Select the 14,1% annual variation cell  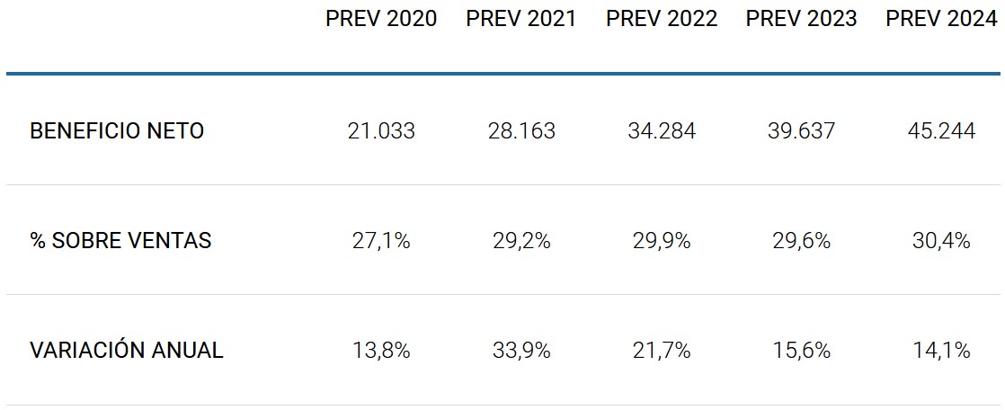pyautogui.click(x=942, y=351)
